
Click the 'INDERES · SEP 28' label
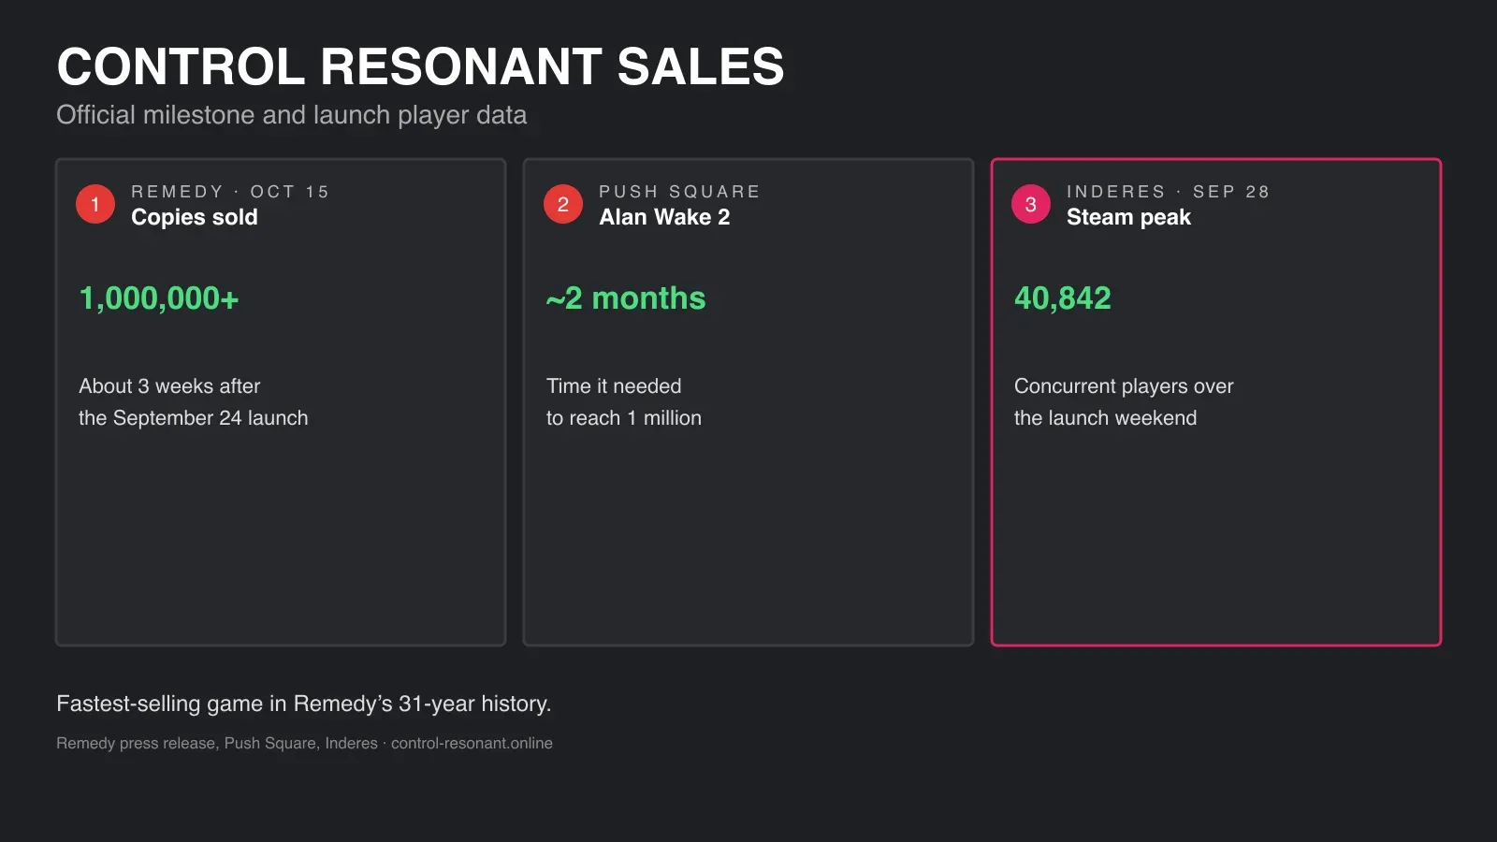tap(1168, 192)
